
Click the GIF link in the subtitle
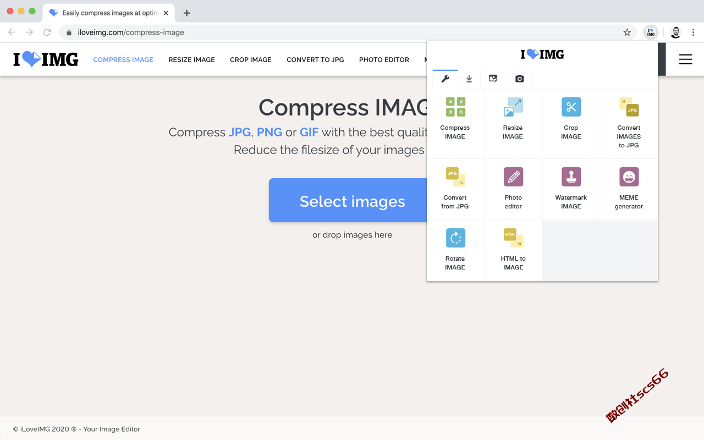point(309,132)
